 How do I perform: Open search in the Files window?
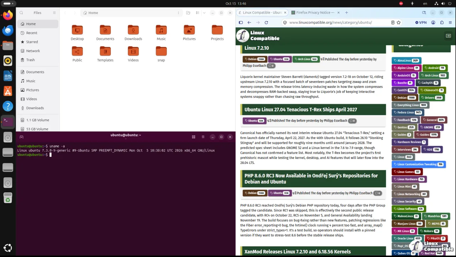pyautogui.click(x=21, y=13)
